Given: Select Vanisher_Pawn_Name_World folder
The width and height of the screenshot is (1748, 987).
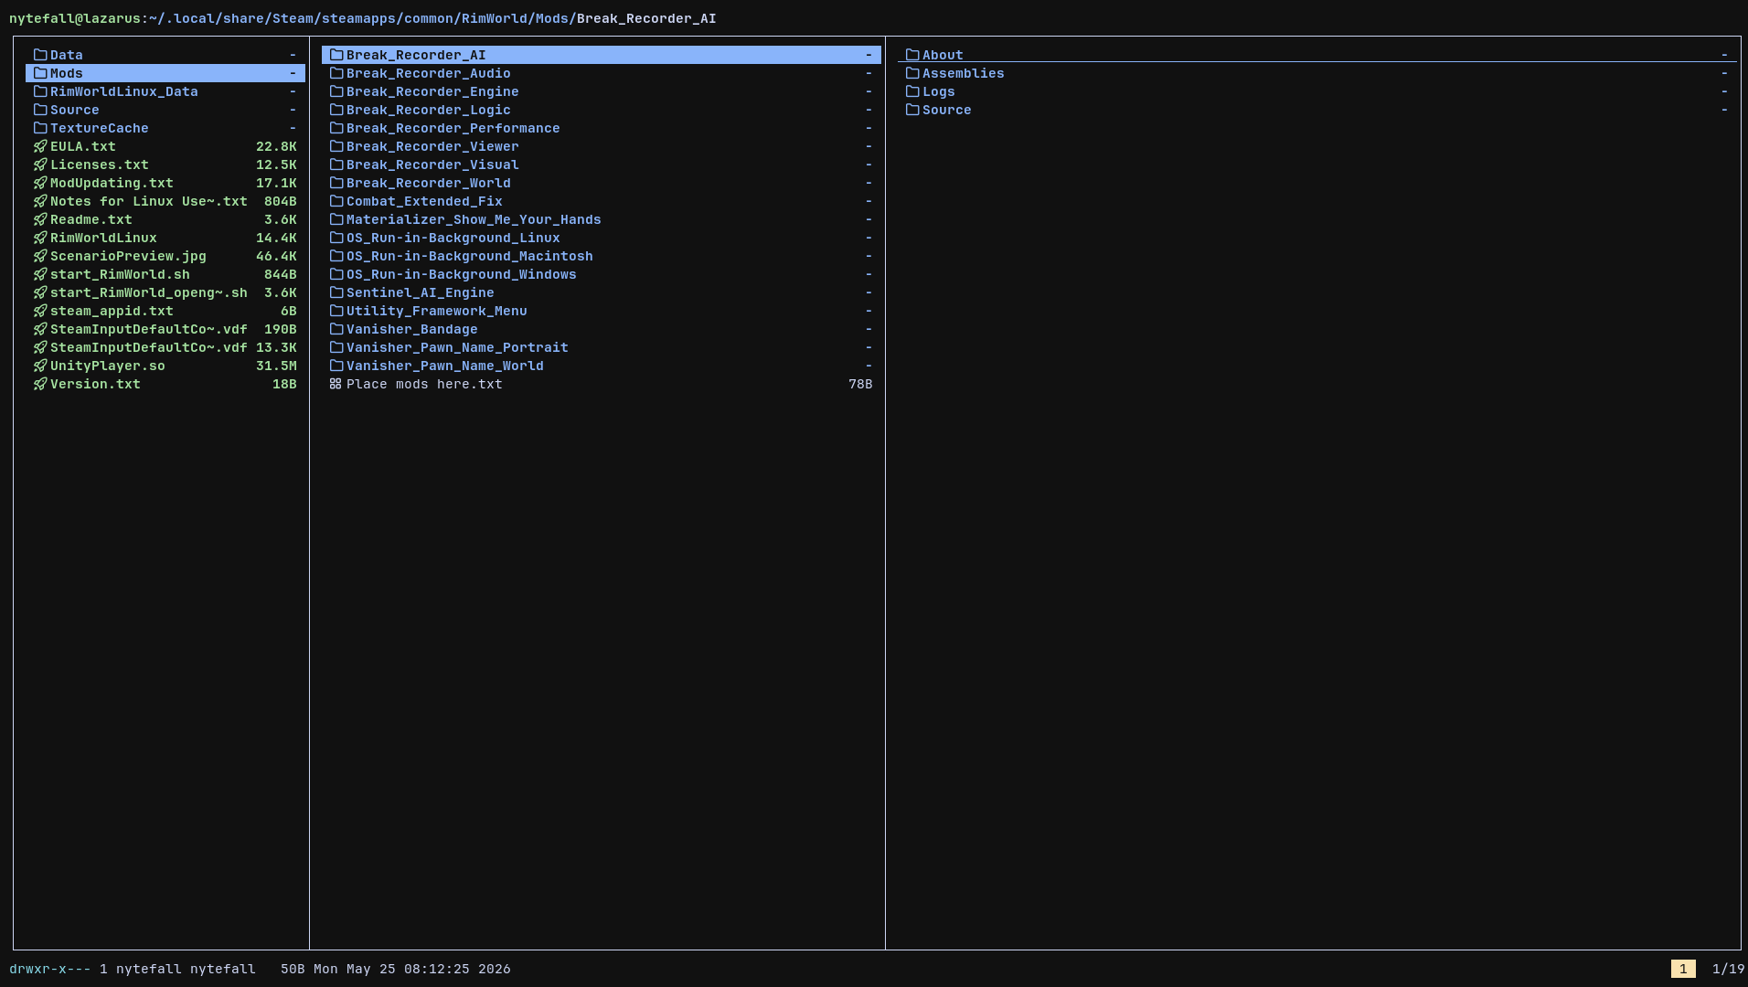Looking at the screenshot, I should (x=602, y=366).
